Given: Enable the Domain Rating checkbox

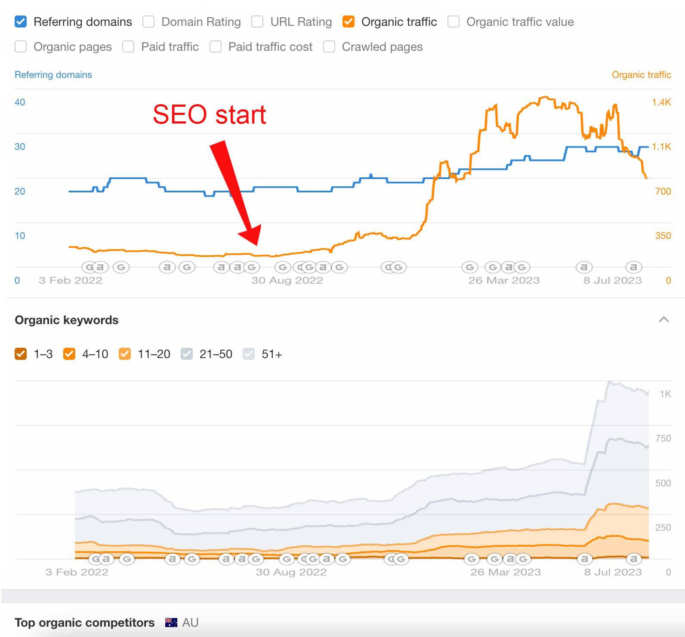Looking at the screenshot, I should (x=148, y=21).
